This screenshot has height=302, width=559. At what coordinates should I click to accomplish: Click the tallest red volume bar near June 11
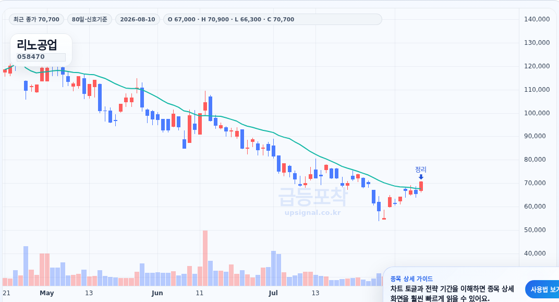205,258
